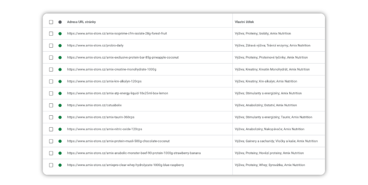Click label containing 'Anabolizéry; Ostatní'
Image resolution: width=368 pixels, height=185 pixels.
click(266, 105)
